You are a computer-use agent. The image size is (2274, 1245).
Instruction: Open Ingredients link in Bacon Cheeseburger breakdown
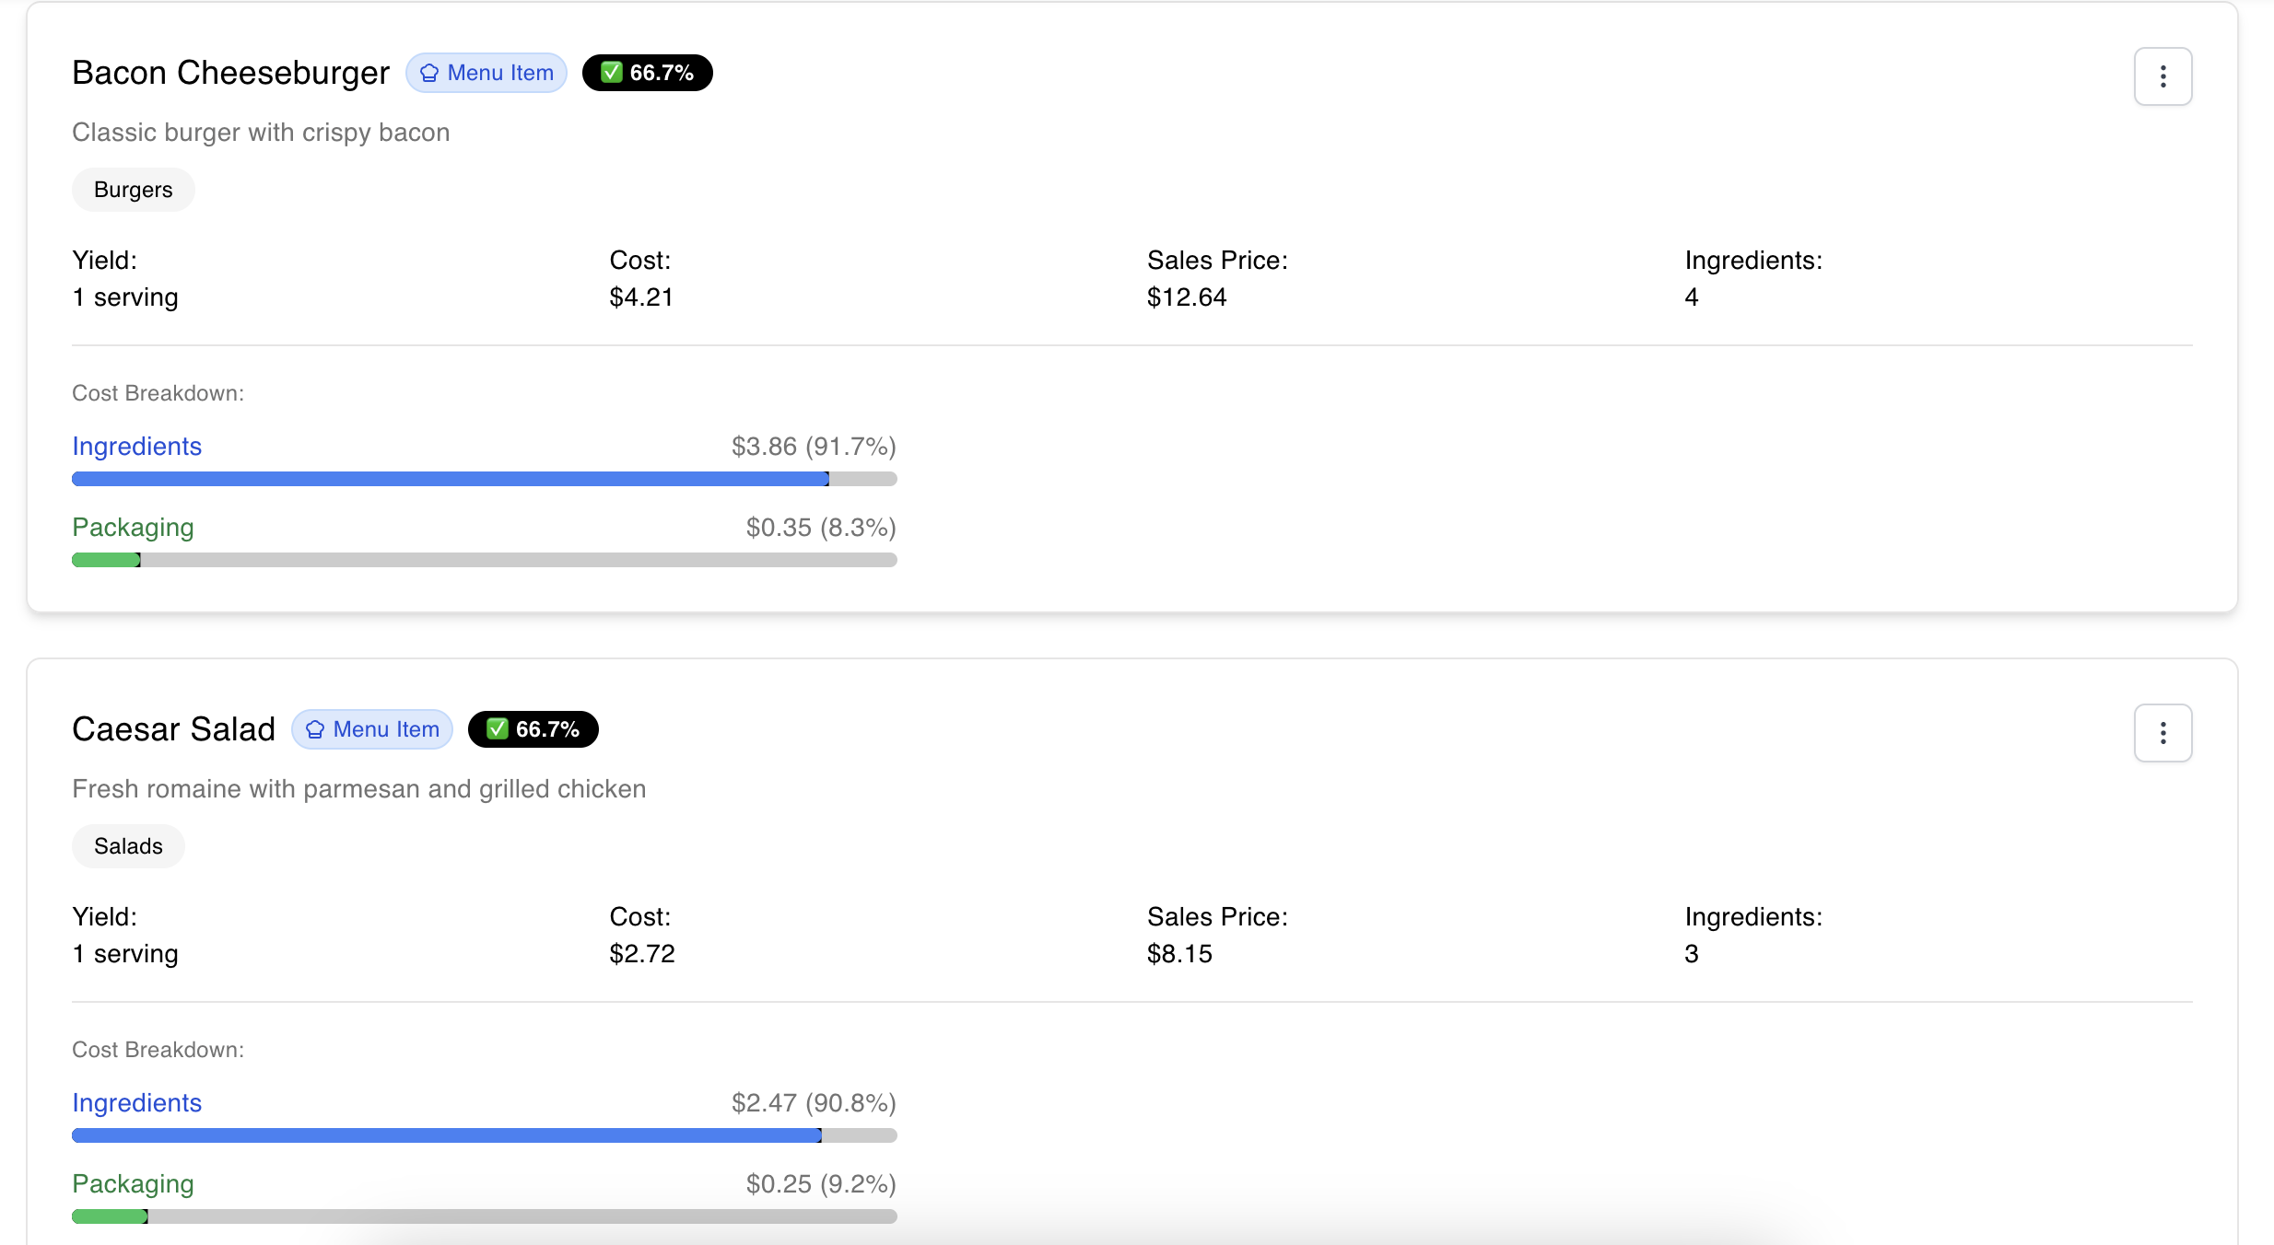[x=136, y=447]
